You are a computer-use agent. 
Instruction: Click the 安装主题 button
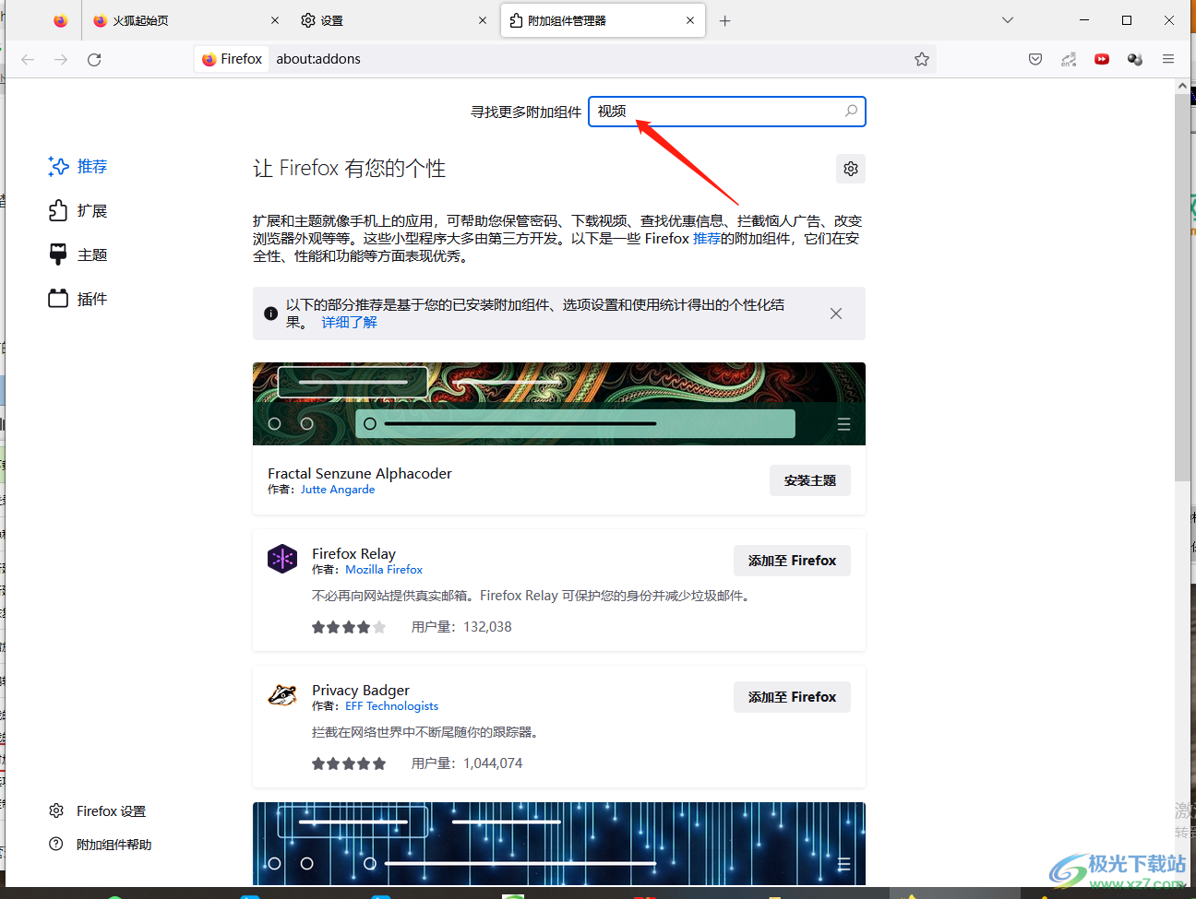[x=810, y=480]
